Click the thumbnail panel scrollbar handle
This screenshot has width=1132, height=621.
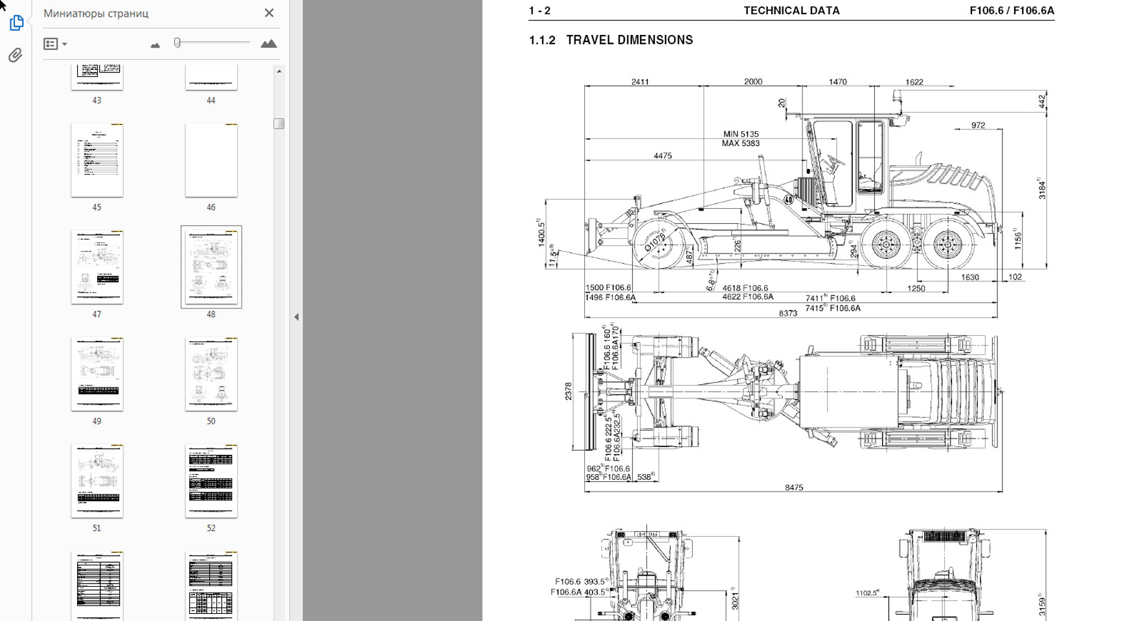coord(279,124)
